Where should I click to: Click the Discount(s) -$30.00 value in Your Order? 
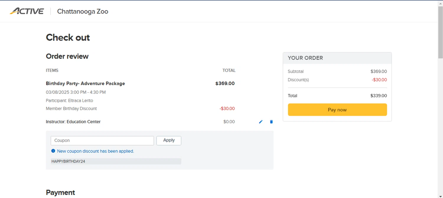[379, 80]
